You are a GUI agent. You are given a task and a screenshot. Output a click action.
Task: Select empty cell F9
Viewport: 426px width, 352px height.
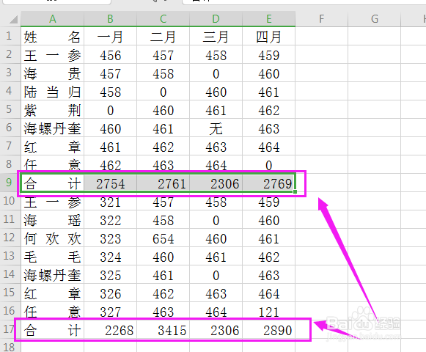[x=321, y=183]
